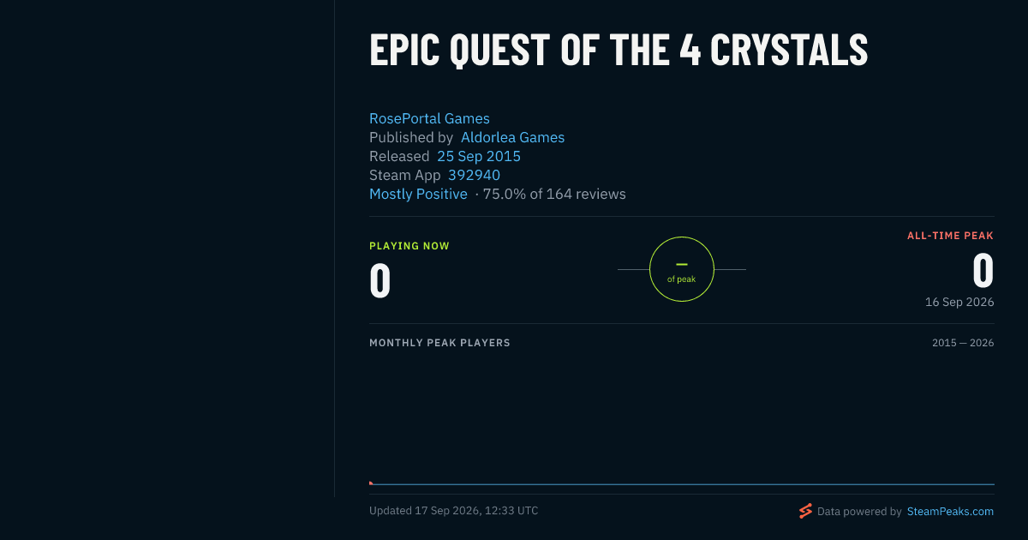Click the 25 Sep 2015 release date
1028x540 pixels.
[479, 156]
